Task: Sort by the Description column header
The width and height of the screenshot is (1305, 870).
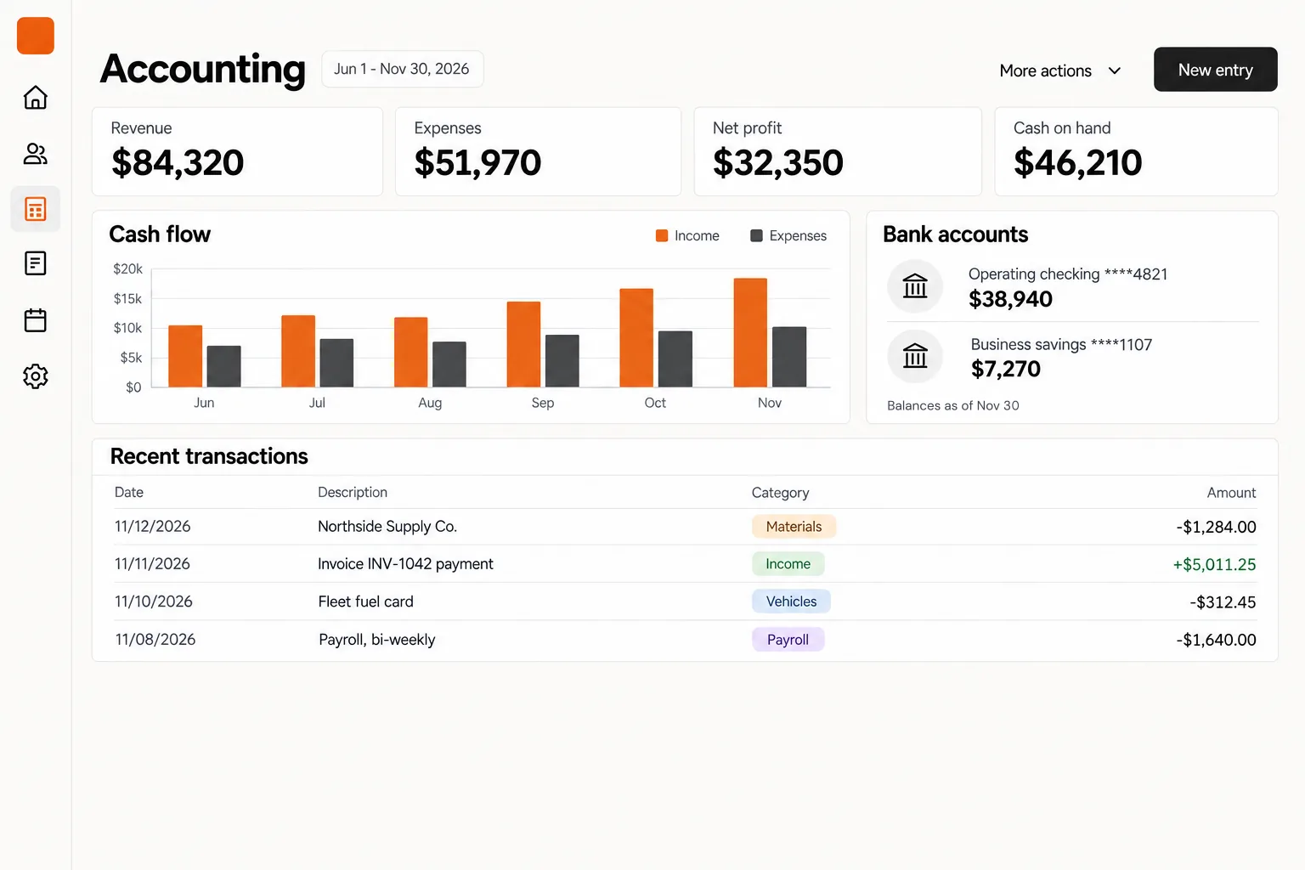Action: pos(353,493)
